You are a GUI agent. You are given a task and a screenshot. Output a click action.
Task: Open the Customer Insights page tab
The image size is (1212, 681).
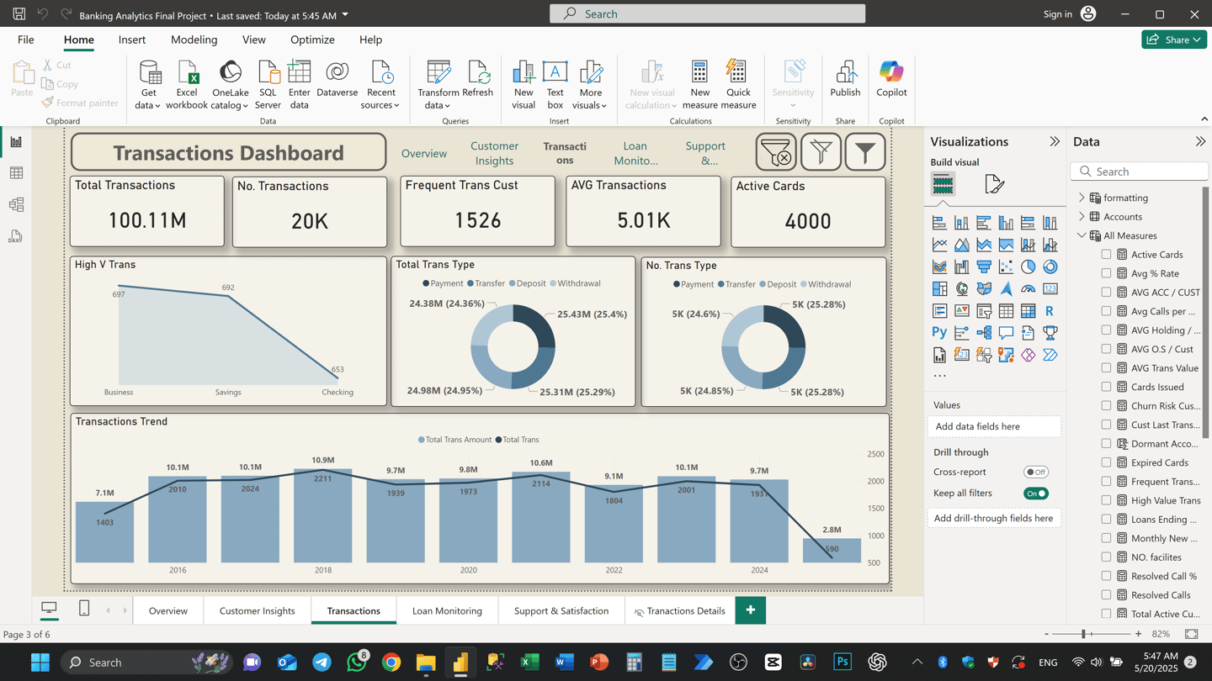[257, 611]
